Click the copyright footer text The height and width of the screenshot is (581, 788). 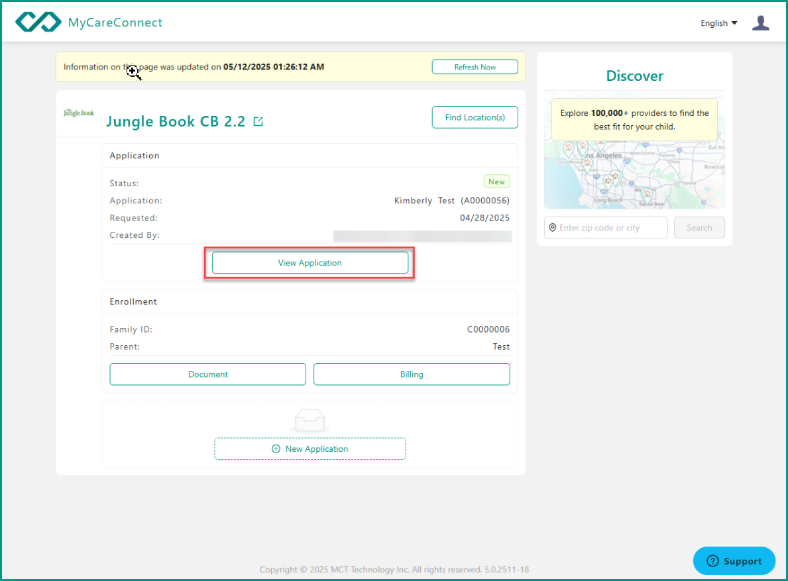[394, 570]
